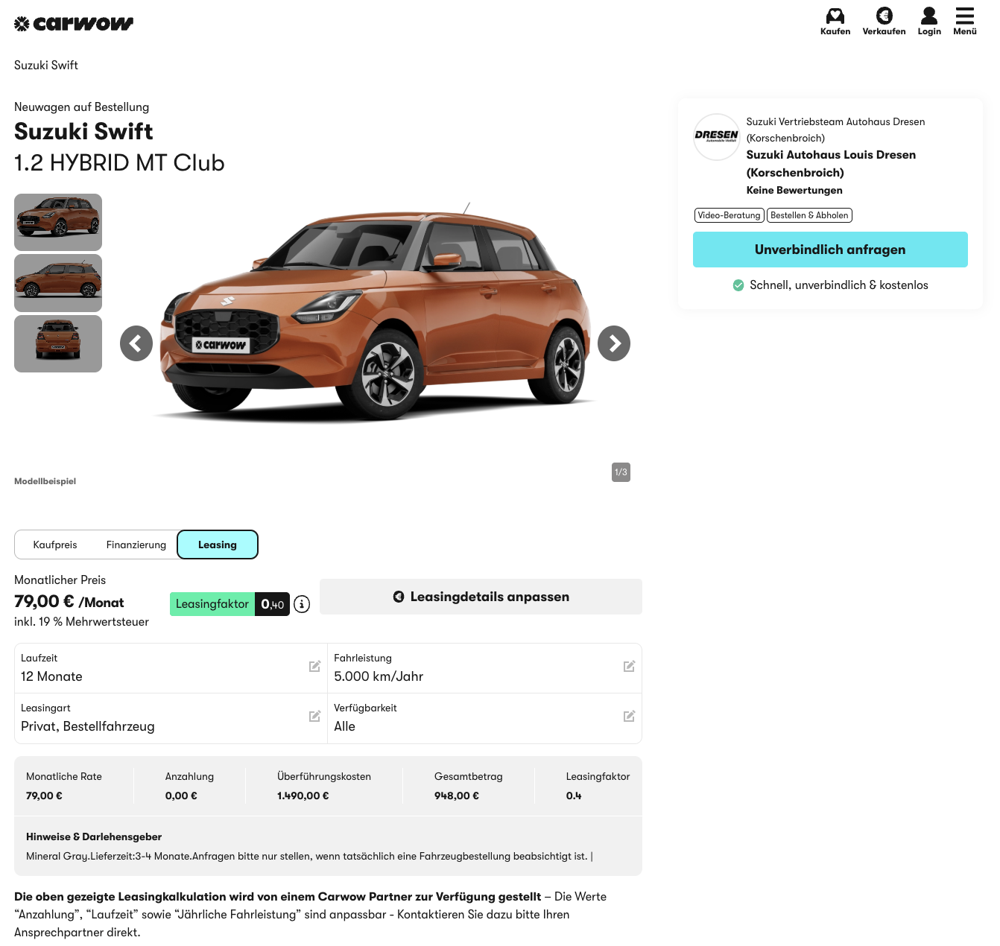This screenshot has width=1000, height=946.
Task: Click the Suzuki Swift breadcrumb link
Action: (46, 66)
